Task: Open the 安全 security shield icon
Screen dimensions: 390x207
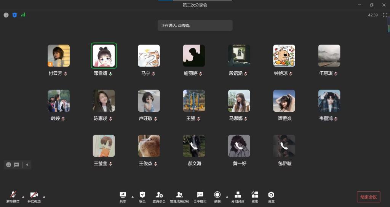Action: coord(142,195)
